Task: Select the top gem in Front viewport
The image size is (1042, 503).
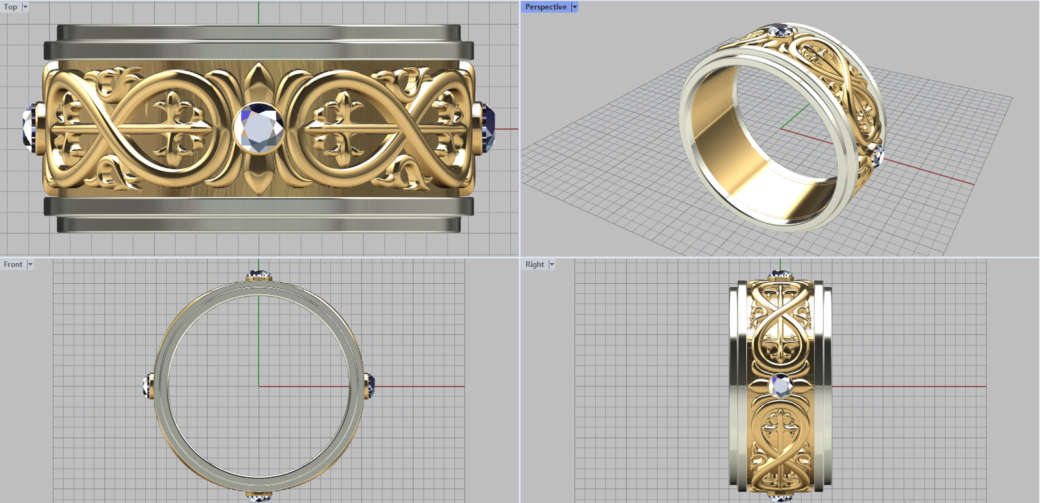Action: pyautogui.click(x=259, y=276)
